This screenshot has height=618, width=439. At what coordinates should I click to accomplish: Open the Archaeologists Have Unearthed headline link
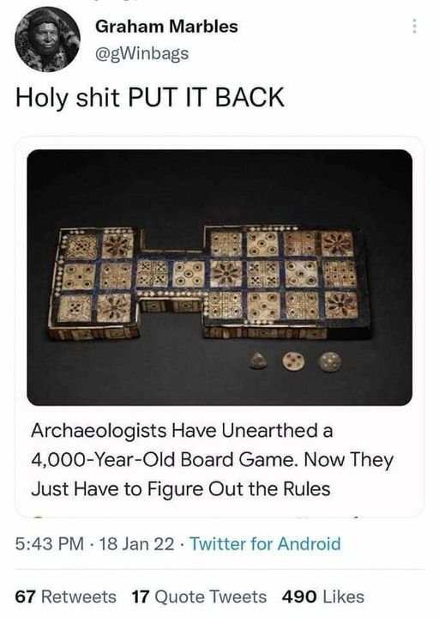213,459
